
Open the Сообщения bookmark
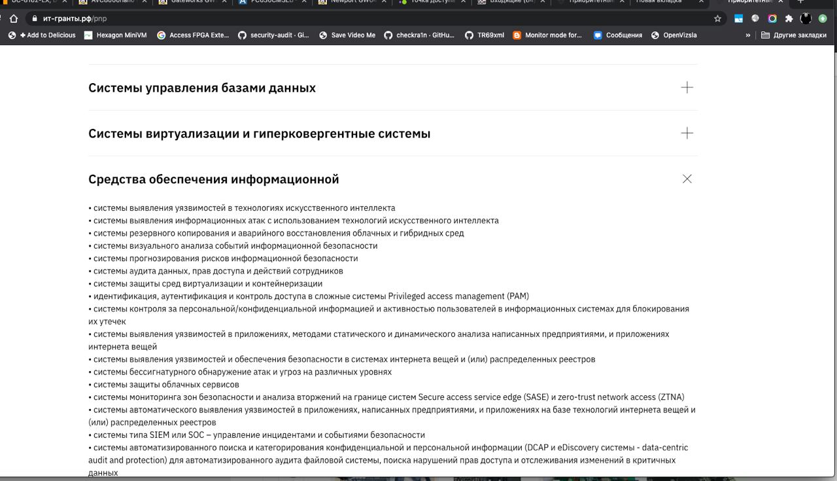(x=618, y=35)
